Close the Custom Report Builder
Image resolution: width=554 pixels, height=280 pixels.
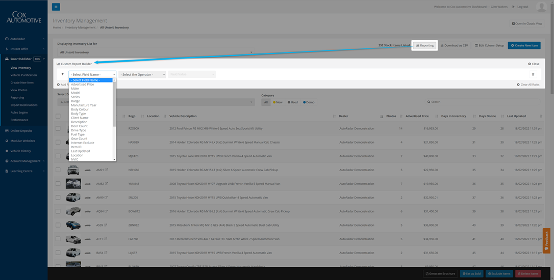pyautogui.click(x=534, y=64)
